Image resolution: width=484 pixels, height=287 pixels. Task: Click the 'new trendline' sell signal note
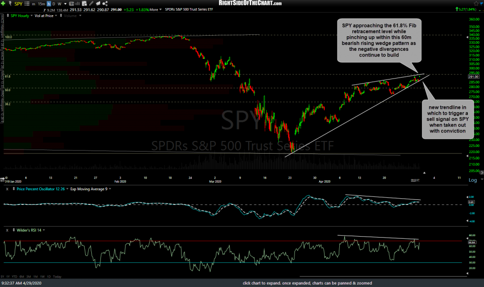(x=448, y=119)
